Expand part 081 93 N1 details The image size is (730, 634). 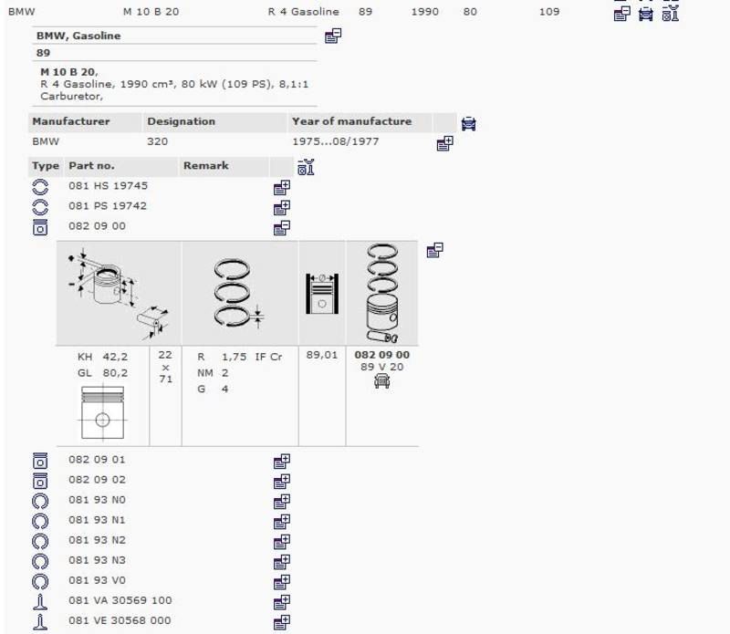pos(282,522)
